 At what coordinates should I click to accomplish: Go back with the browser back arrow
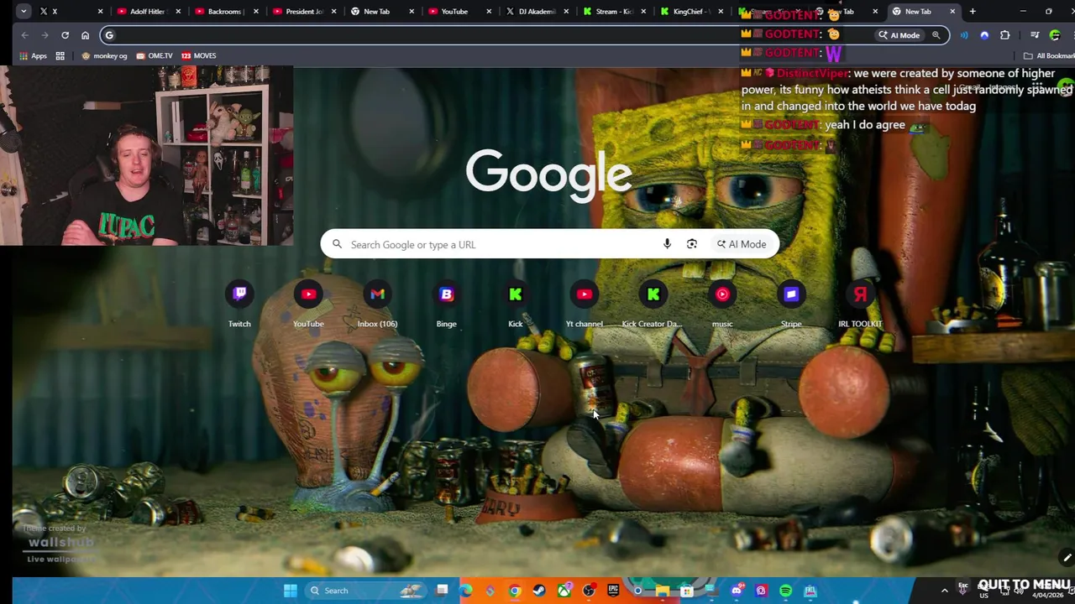pos(24,35)
